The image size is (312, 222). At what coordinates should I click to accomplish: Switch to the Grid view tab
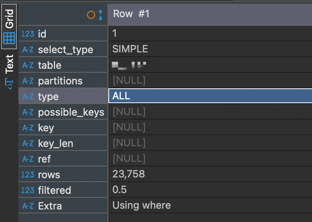click(9, 27)
